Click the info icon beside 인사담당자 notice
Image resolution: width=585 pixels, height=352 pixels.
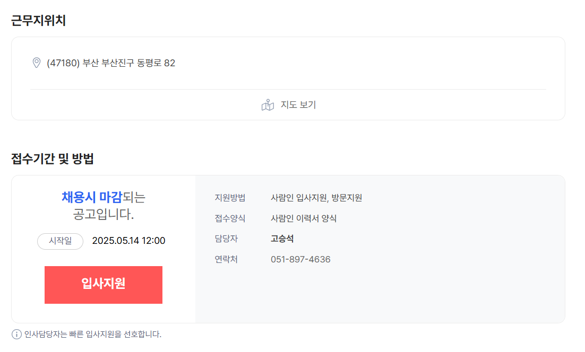16,334
